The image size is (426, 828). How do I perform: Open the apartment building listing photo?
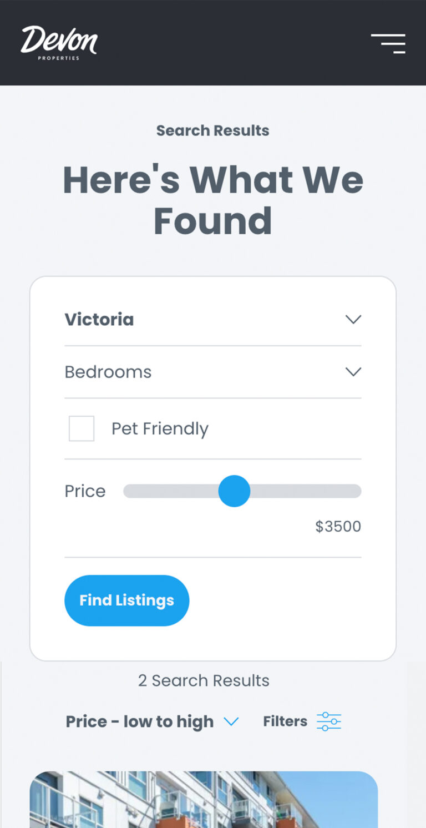click(x=204, y=799)
